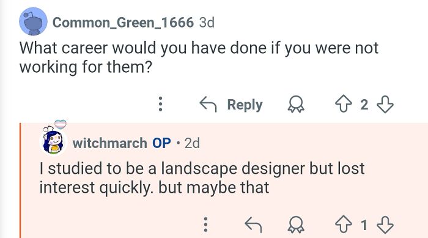428x238 pixels.
Task: Click the reply arrow under witchmarch's comment
Action: point(253,225)
